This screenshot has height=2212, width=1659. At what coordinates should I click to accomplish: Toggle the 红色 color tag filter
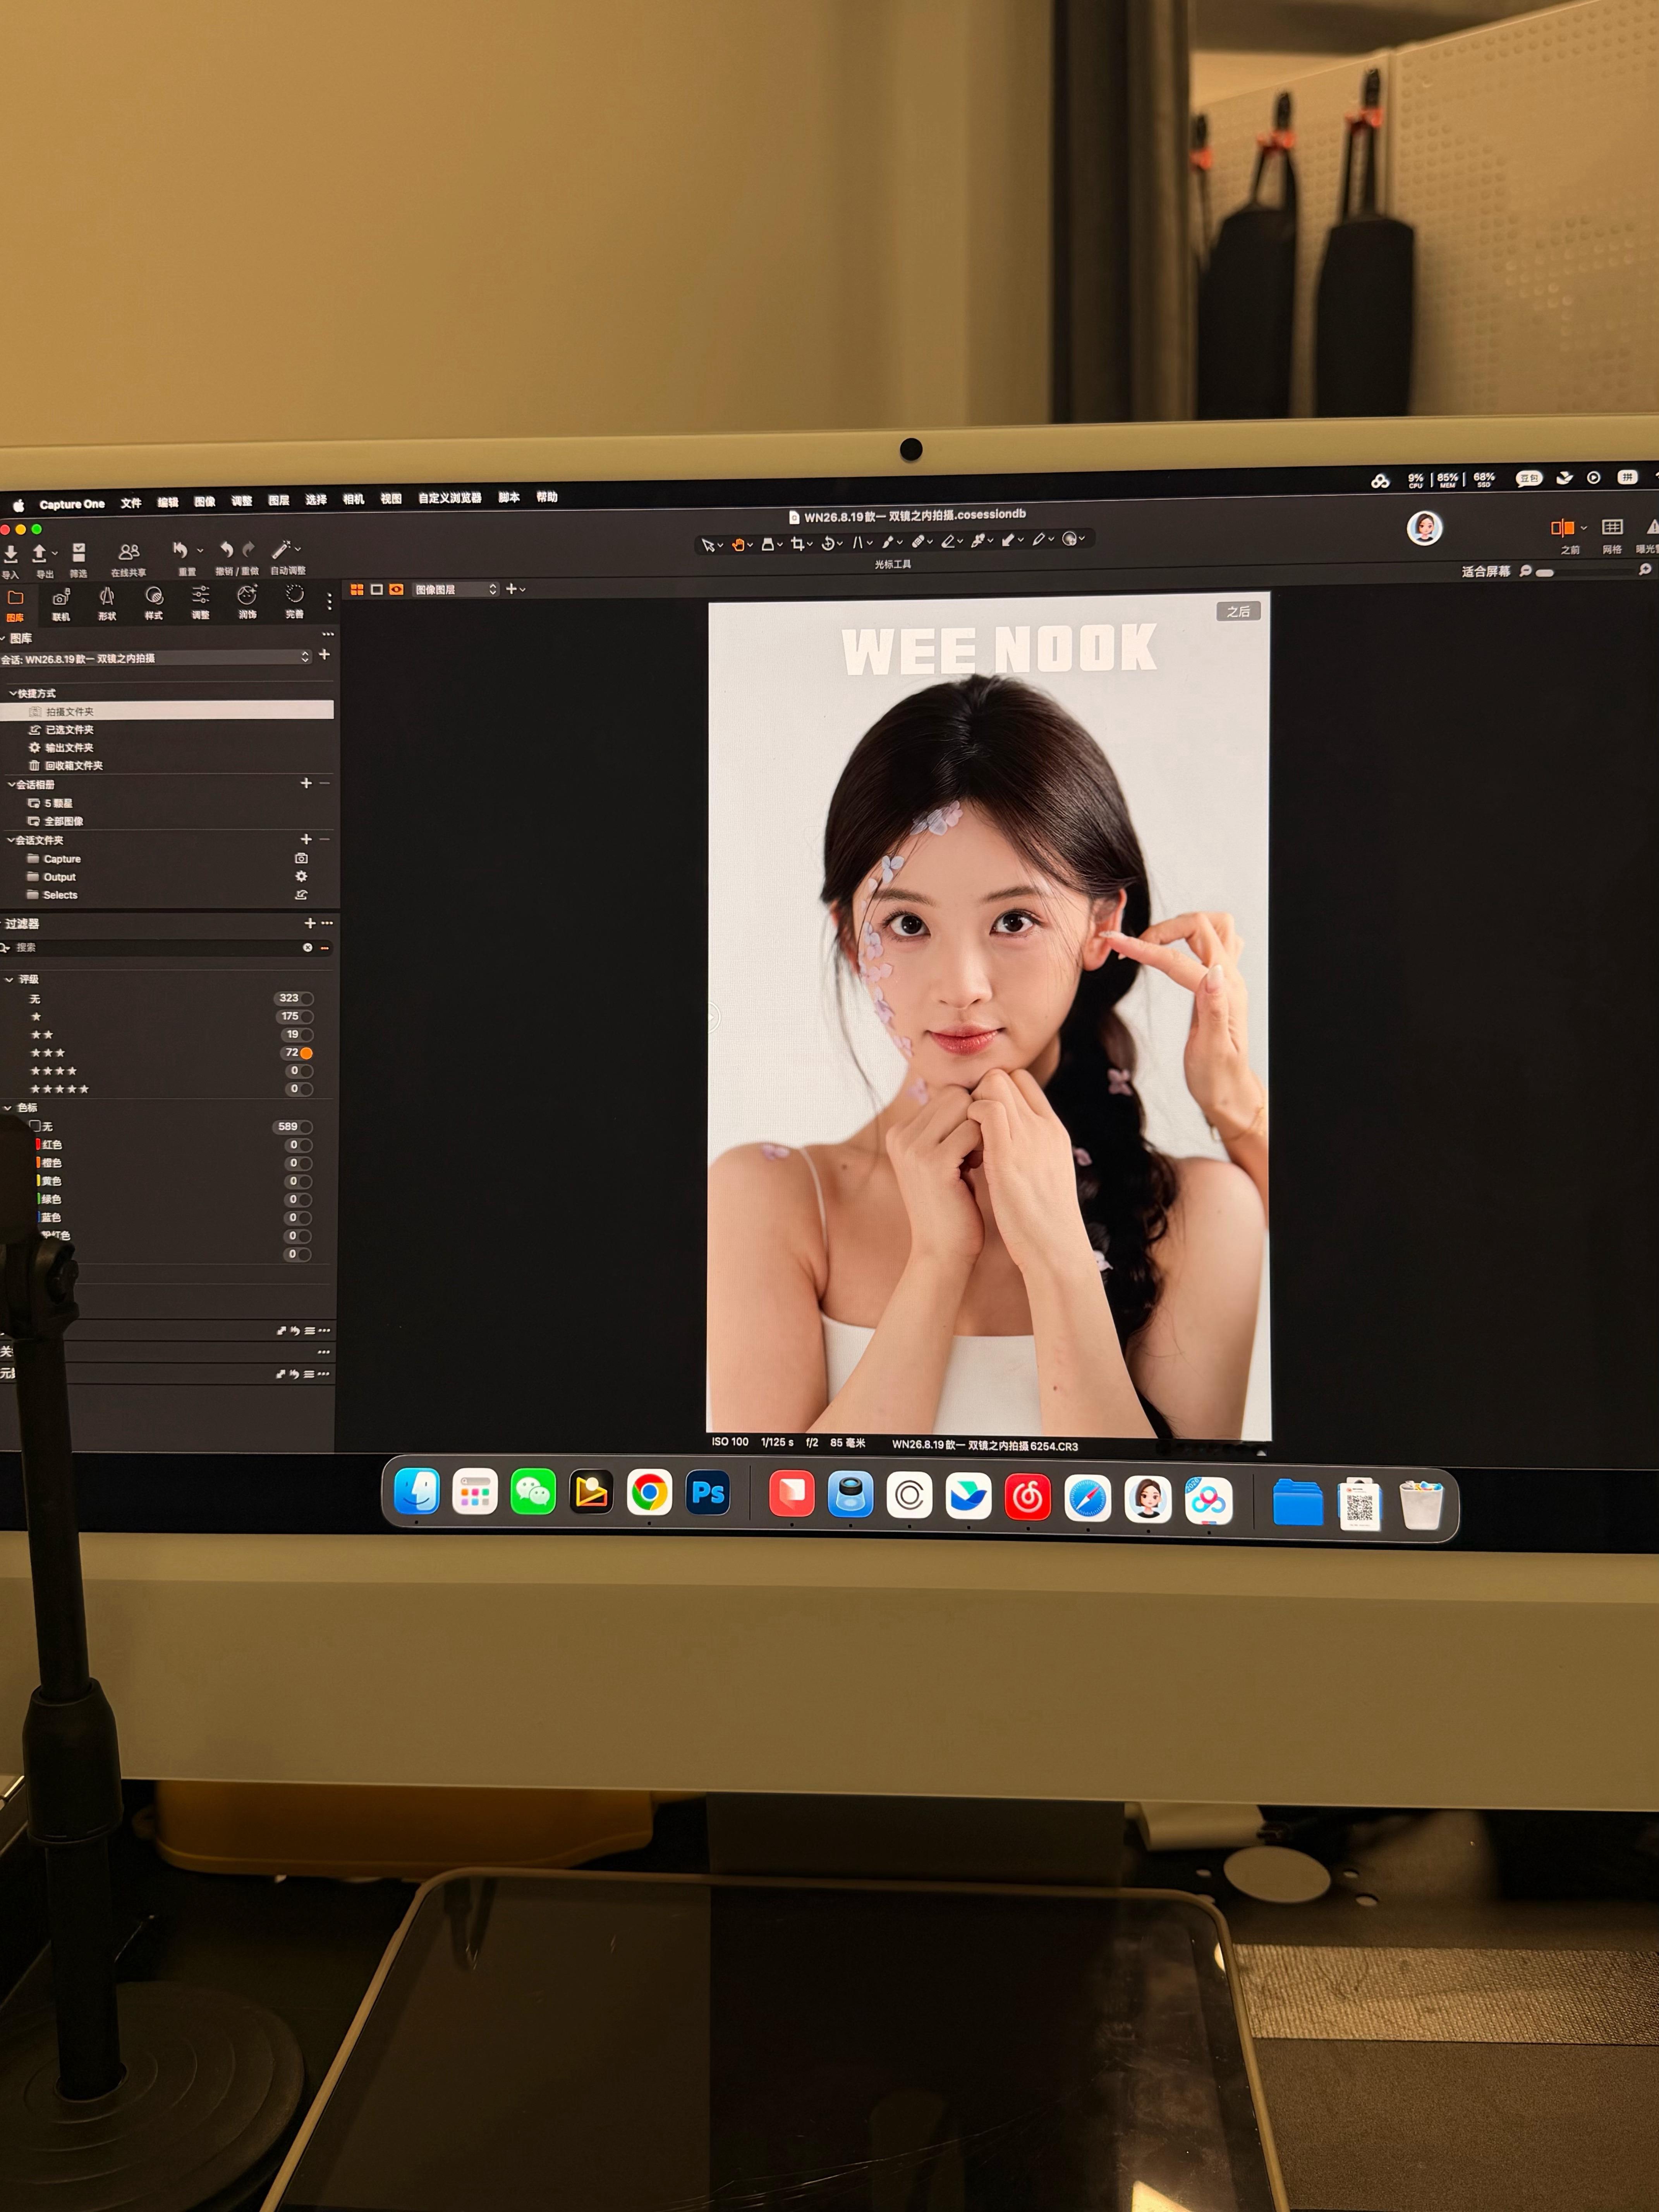(x=305, y=1145)
